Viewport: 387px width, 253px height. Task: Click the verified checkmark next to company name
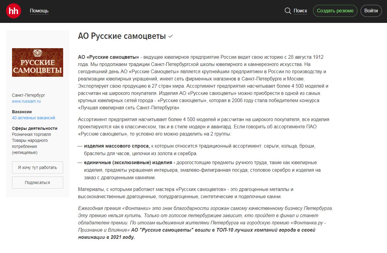point(171,36)
